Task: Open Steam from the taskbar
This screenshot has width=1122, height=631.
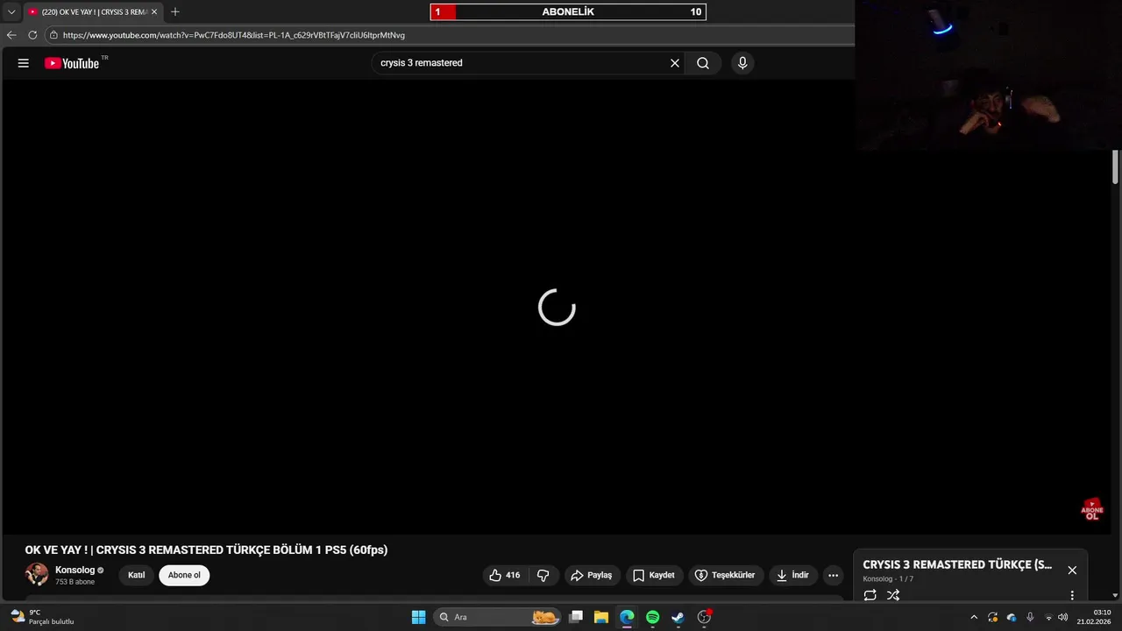Action: pos(678,617)
